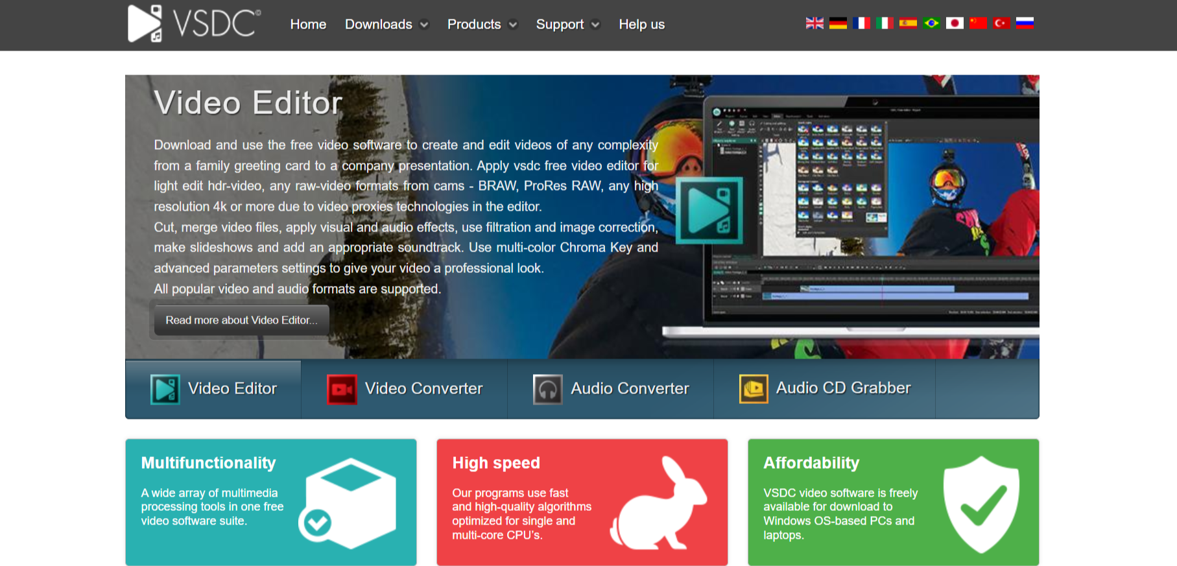
Task: Click the Multifunctionality heading
Action: 208,463
